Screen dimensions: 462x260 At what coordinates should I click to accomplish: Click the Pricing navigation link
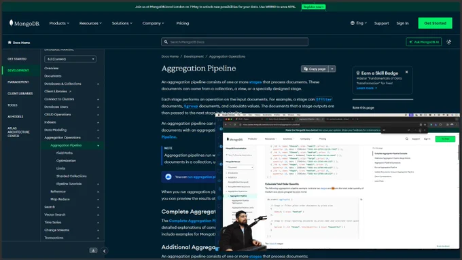[x=183, y=23]
